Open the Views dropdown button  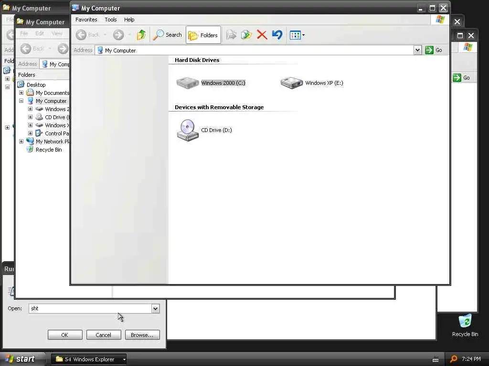tap(297, 35)
